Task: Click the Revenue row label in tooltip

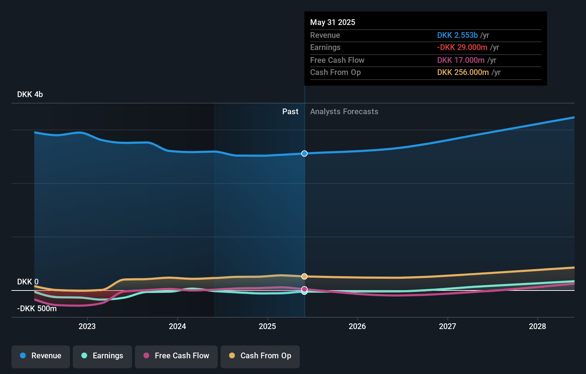Action: point(325,35)
